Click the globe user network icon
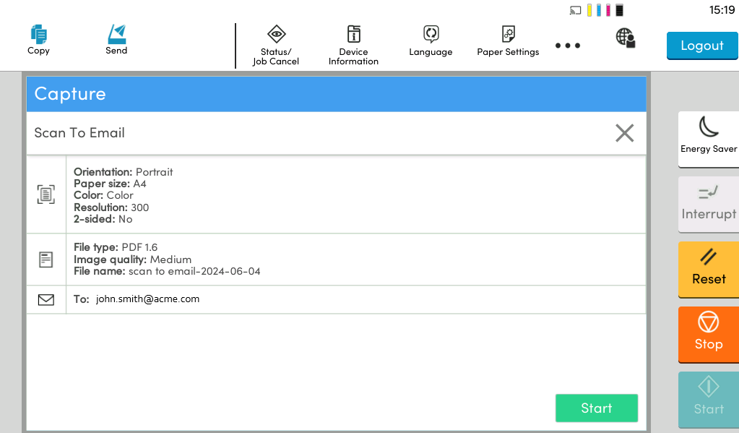Viewport: 739px width, 433px height. [625, 38]
